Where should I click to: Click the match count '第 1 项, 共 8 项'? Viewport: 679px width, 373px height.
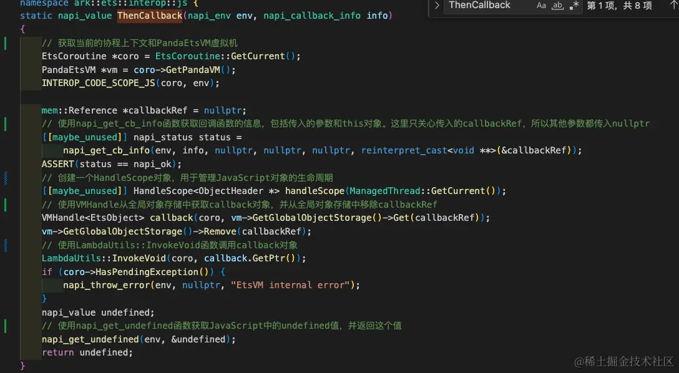click(x=619, y=6)
